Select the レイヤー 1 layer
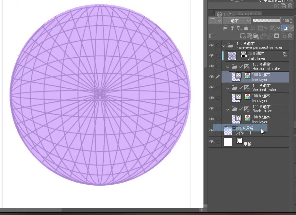 click(x=255, y=131)
